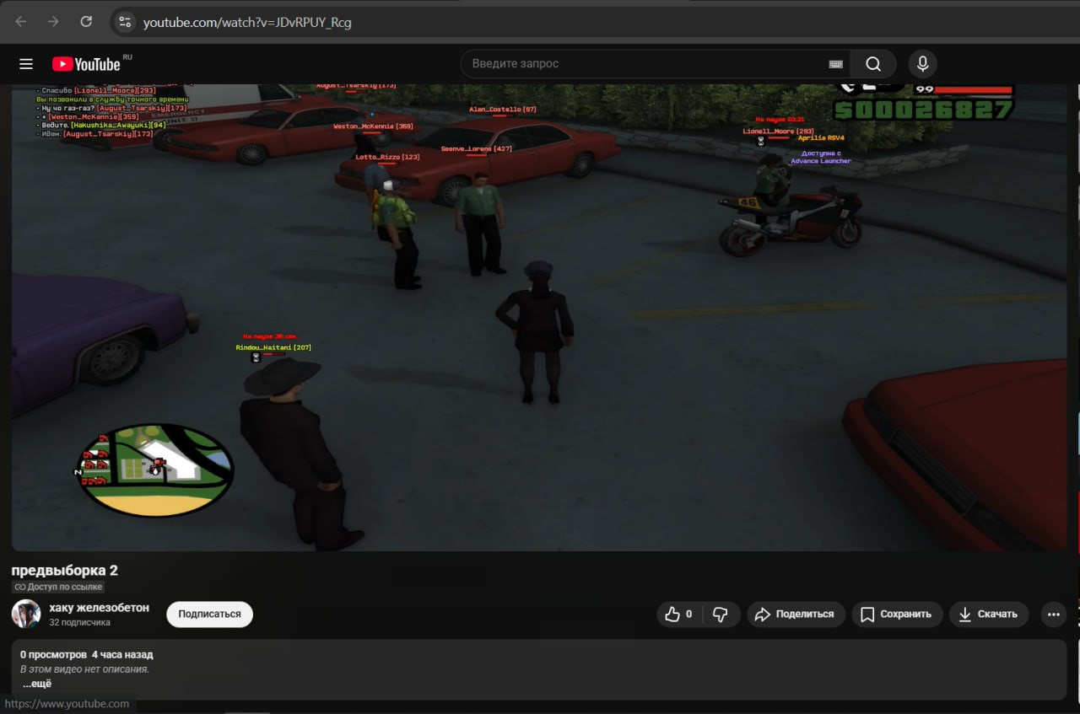Go back to the previous page
This screenshot has height=714, width=1080.
tap(21, 22)
